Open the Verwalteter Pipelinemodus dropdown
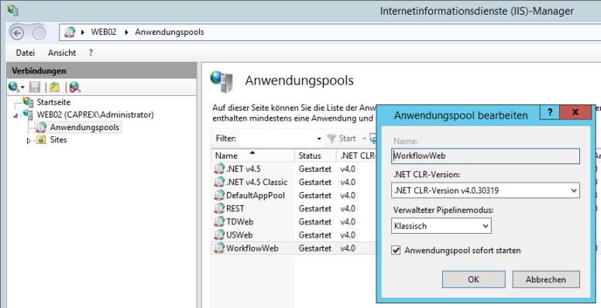The image size is (601, 308). pyautogui.click(x=486, y=226)
